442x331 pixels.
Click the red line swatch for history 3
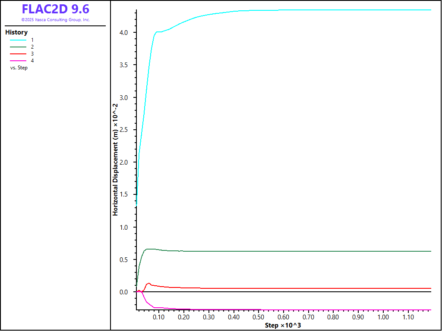[x=19, y=54]
